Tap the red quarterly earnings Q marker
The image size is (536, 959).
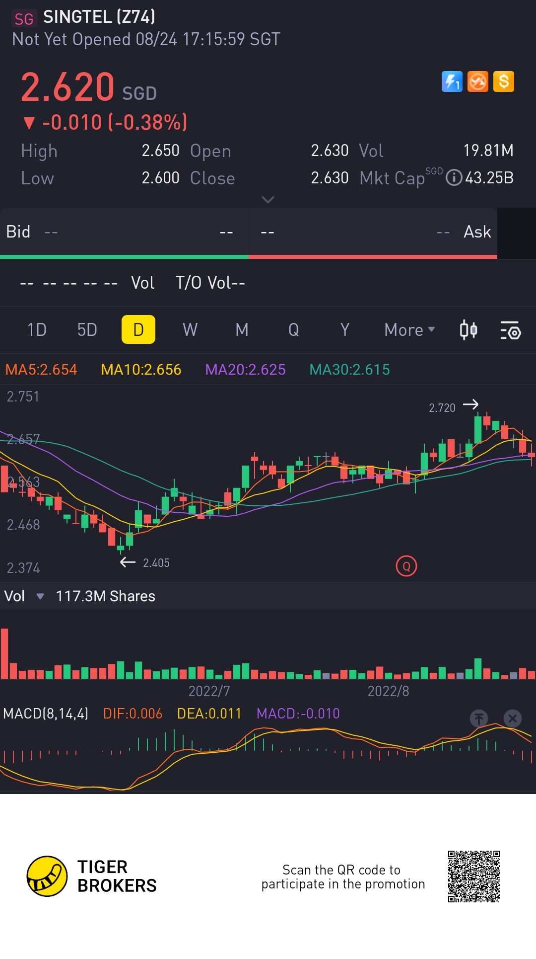pos(406,566)
